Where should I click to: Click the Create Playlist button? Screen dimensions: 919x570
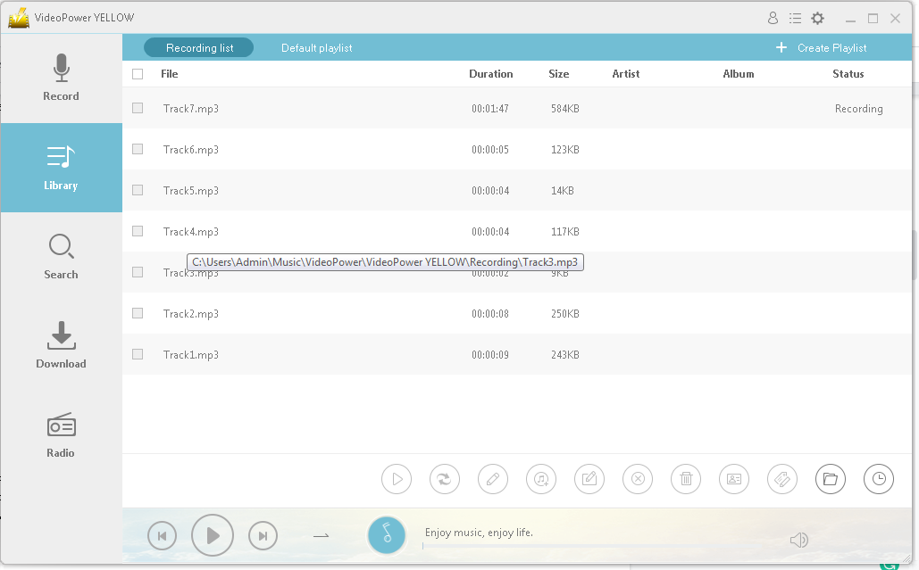click(x=821, y=47)
